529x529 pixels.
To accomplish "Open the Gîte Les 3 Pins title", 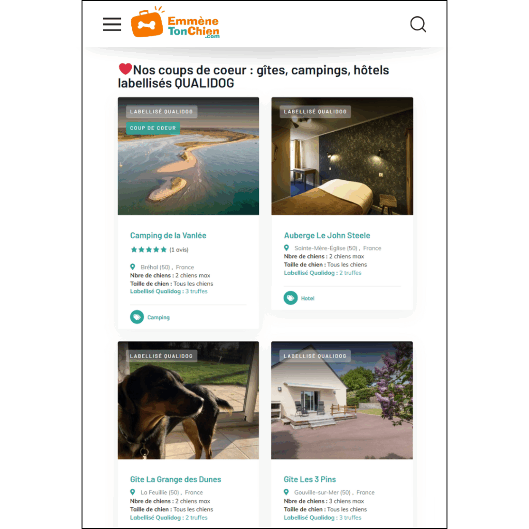I will tap(310, 479).
